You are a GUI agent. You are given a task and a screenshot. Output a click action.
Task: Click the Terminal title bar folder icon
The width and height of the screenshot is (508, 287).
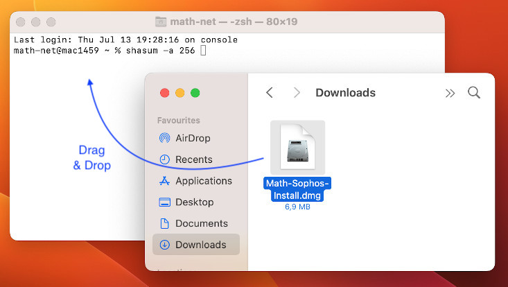[161, 21]
